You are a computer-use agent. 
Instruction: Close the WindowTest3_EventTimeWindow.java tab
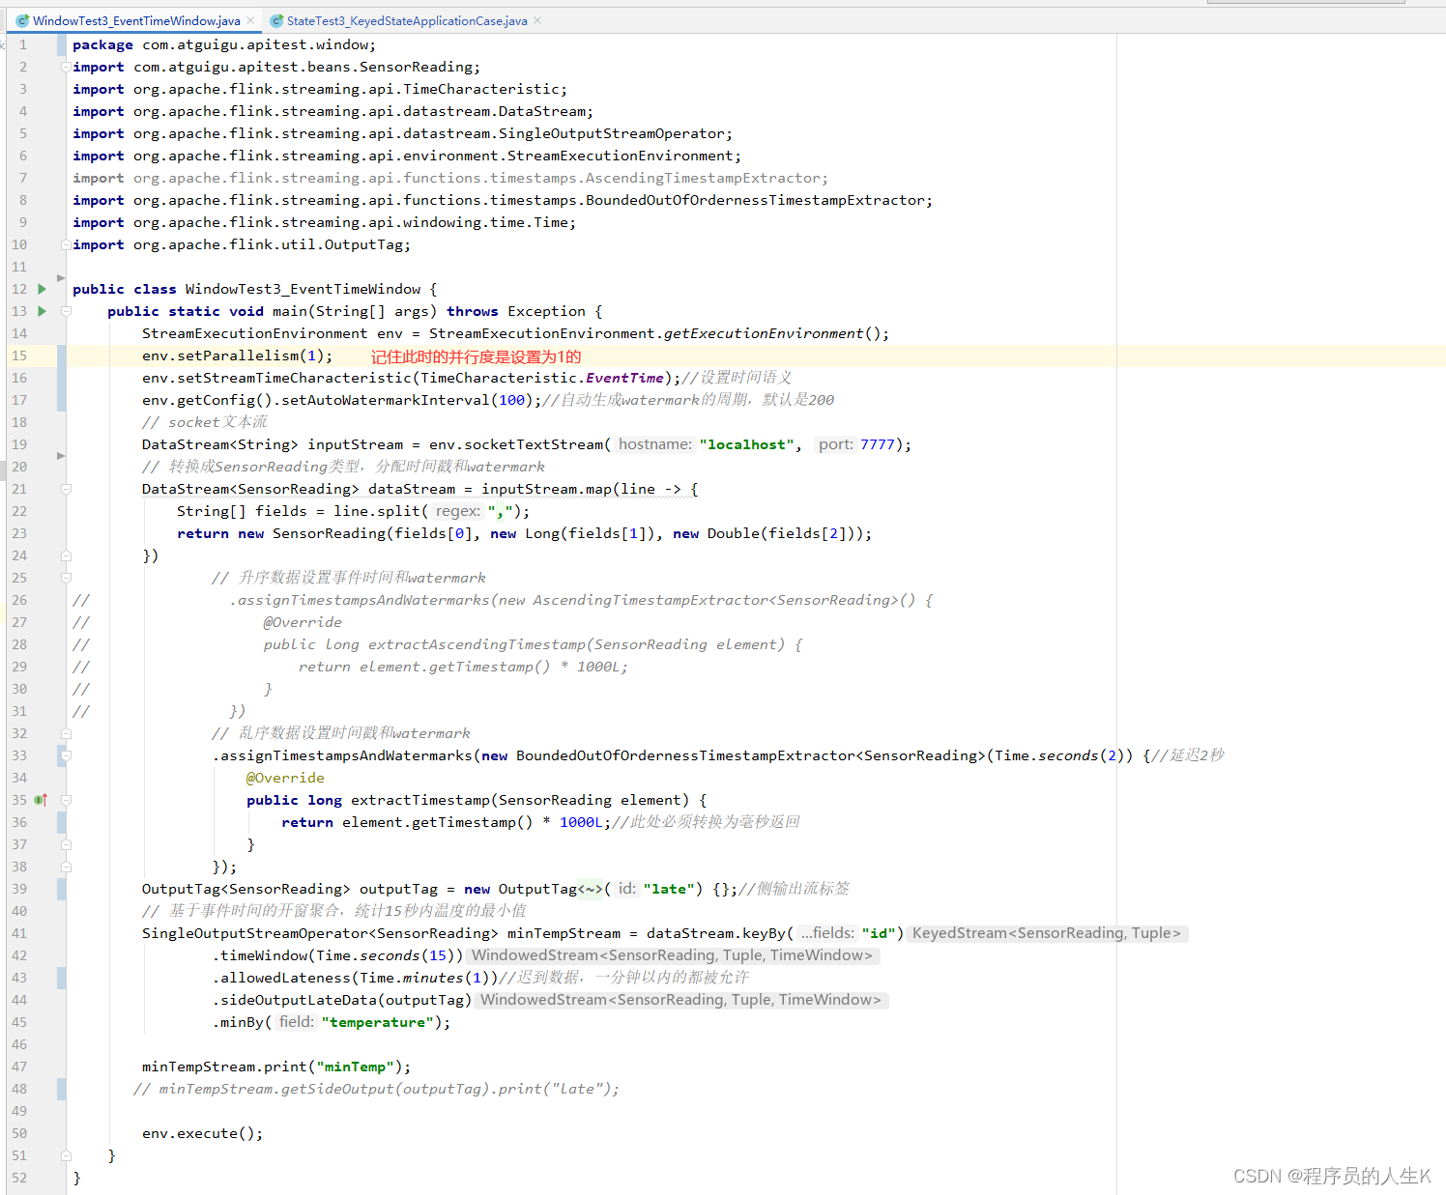point(251,20)
